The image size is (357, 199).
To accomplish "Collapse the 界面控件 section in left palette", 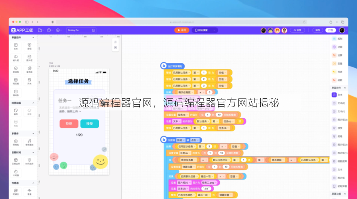I will tap(33, 37).
